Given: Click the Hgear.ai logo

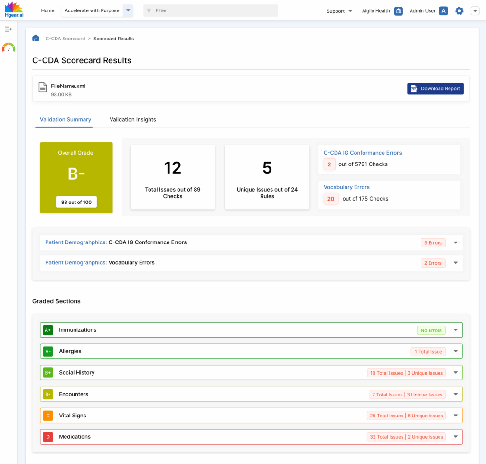Looking at the screenshot, I should pyautogui.click(x=14, y=10).
